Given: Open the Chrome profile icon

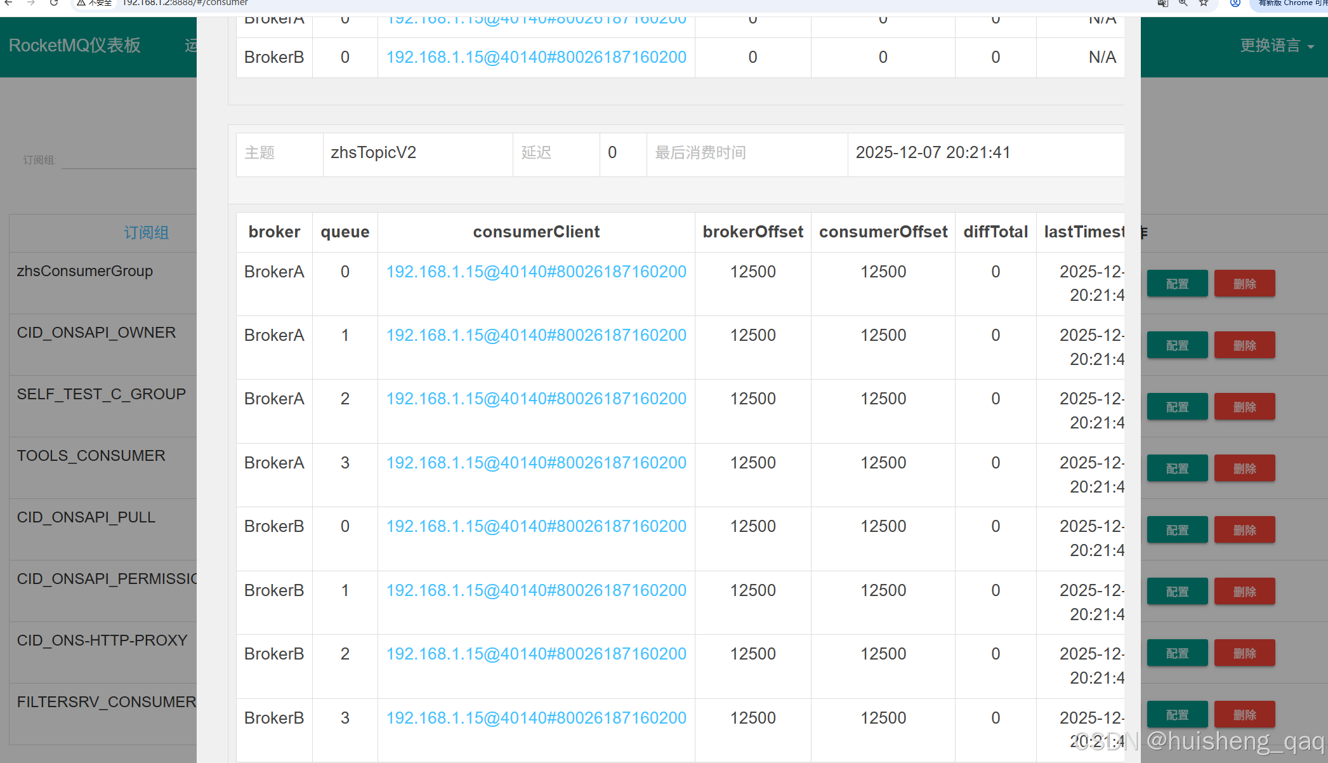Looking at the screenshot, I should (x=1235, y=3).
